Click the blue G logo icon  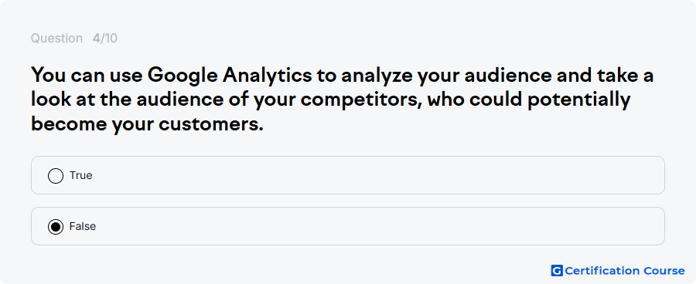click(x=557, y=270)
